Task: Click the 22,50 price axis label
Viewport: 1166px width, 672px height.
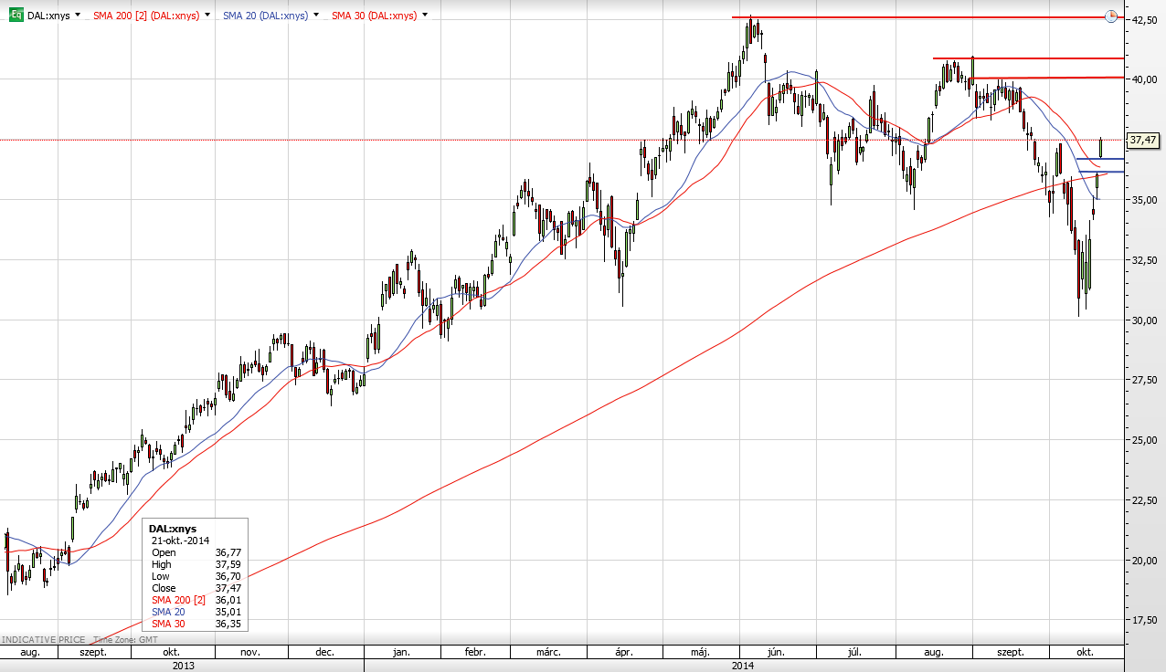Action: 1145,500
